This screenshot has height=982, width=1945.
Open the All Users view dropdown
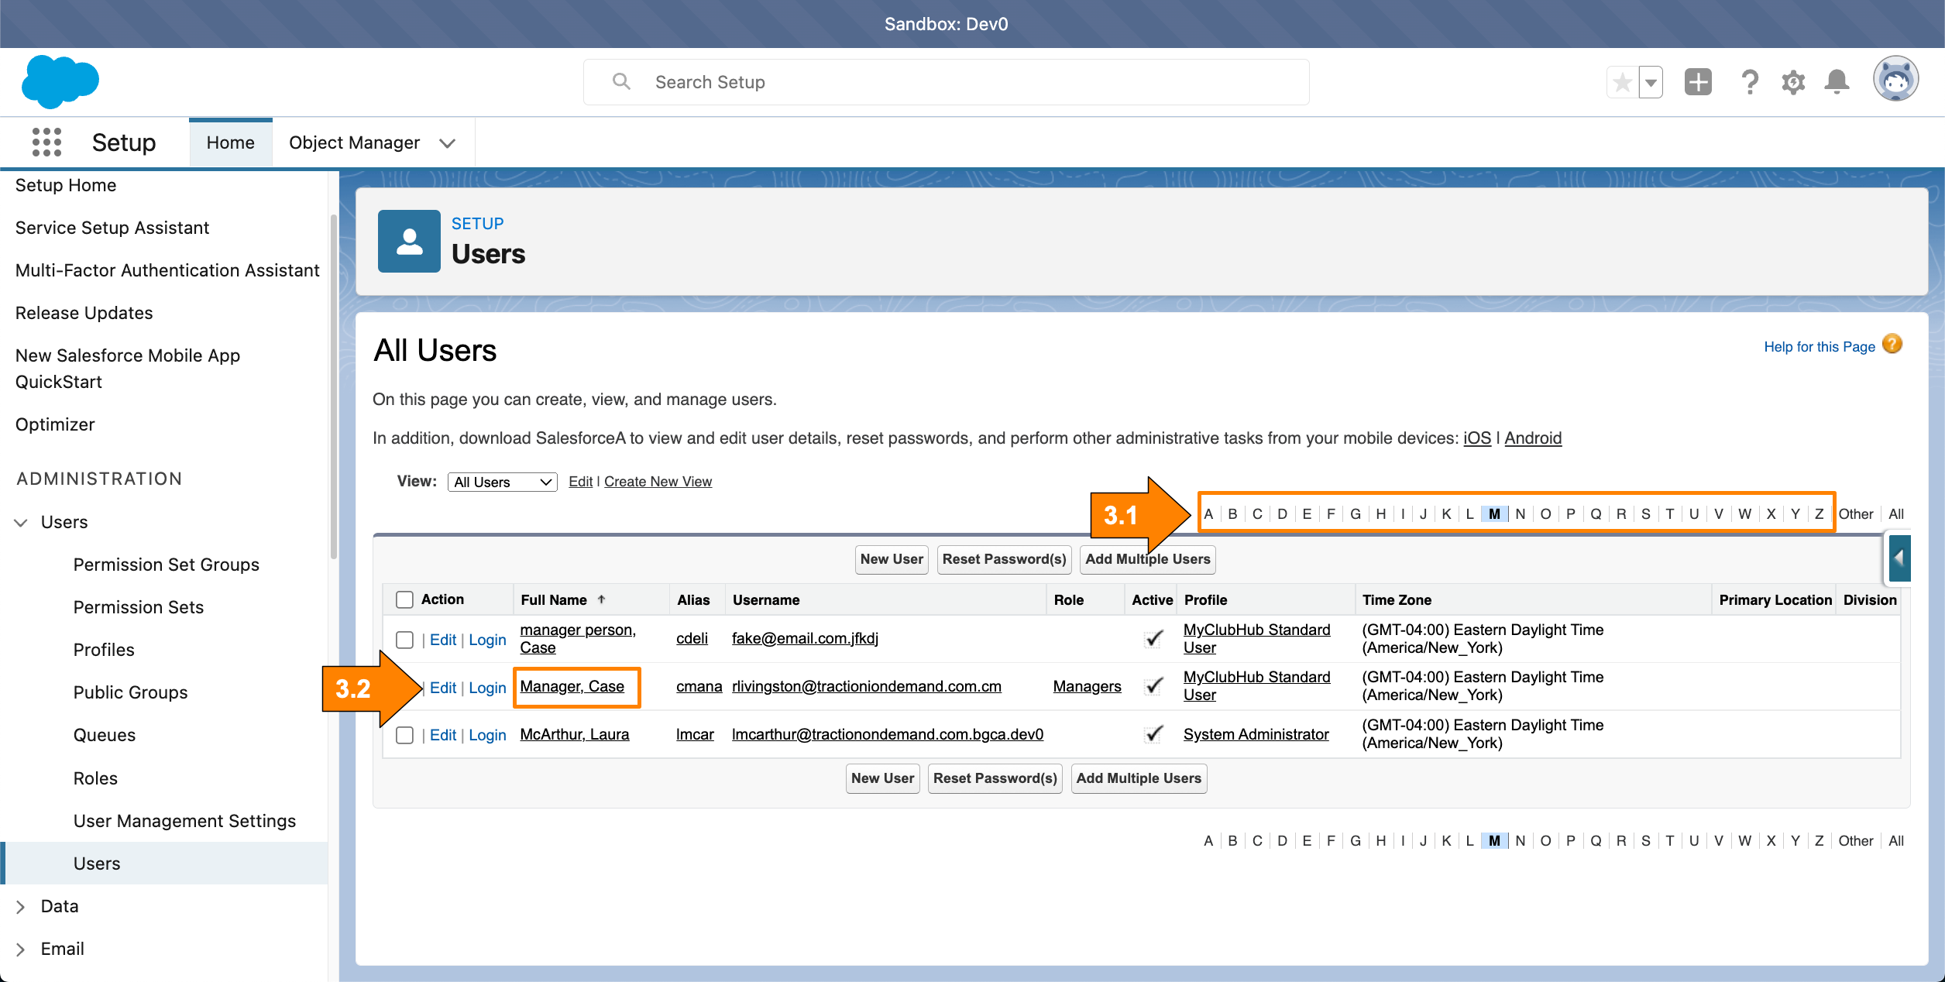click(502, 482)
